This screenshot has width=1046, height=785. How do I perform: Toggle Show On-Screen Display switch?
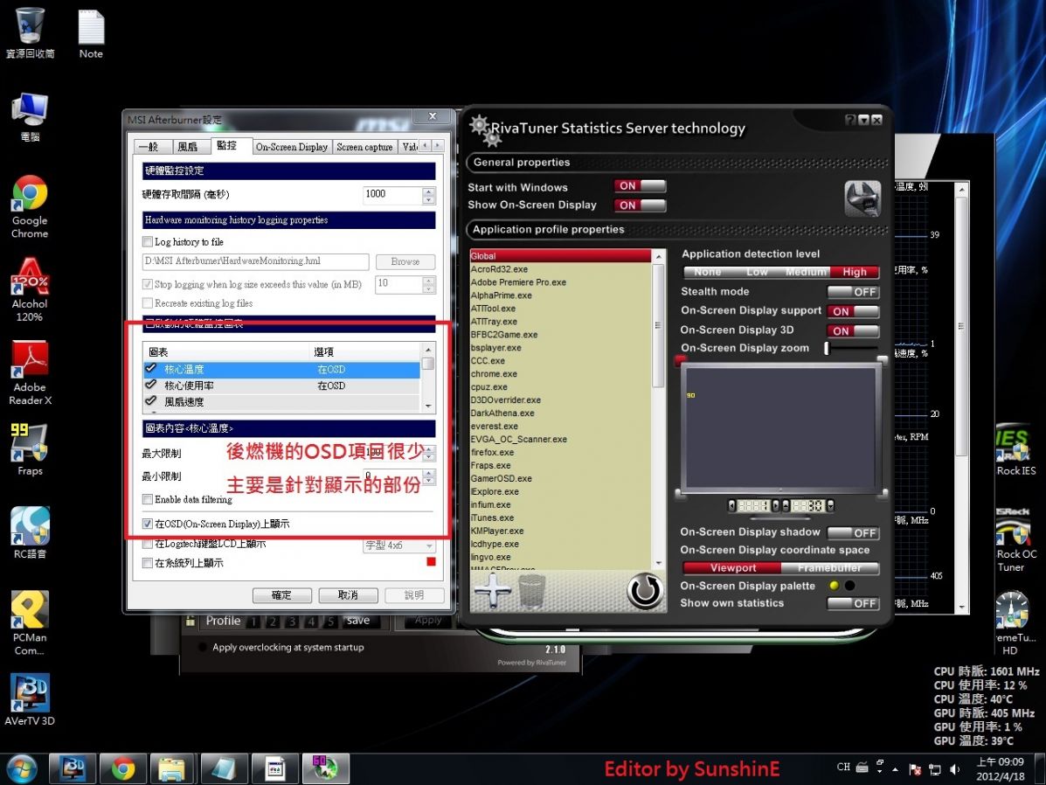pos(640,205)
